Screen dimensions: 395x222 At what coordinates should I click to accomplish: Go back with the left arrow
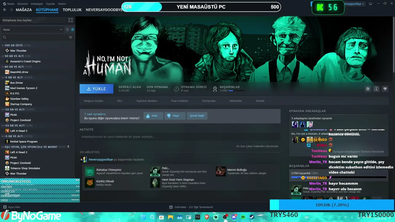pyautogui.click(x=5, y=10)
